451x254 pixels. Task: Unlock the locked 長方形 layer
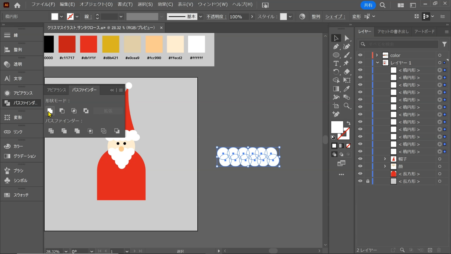click(368, 181)
